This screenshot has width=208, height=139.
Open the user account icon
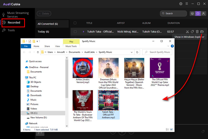tap(204, 14)
